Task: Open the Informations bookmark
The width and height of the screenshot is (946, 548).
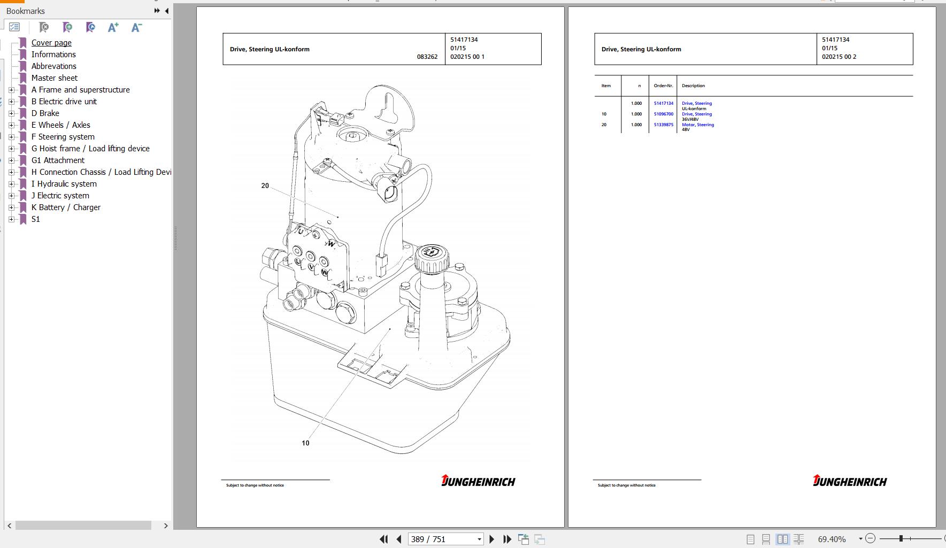Action: coord(53,55)
